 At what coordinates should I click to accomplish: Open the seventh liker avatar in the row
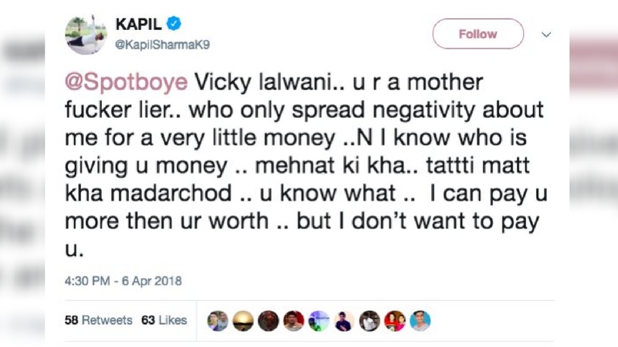coord(369,321)
